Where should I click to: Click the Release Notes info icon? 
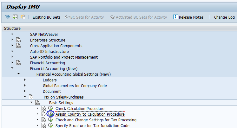[x=175, y=17]
